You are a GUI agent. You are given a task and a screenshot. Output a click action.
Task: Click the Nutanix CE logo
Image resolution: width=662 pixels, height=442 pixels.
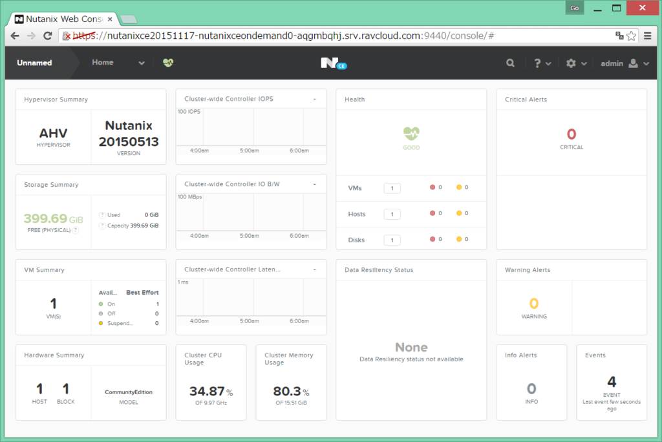tap(334, 63)
